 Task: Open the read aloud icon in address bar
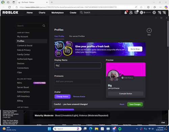coord(136,7)
